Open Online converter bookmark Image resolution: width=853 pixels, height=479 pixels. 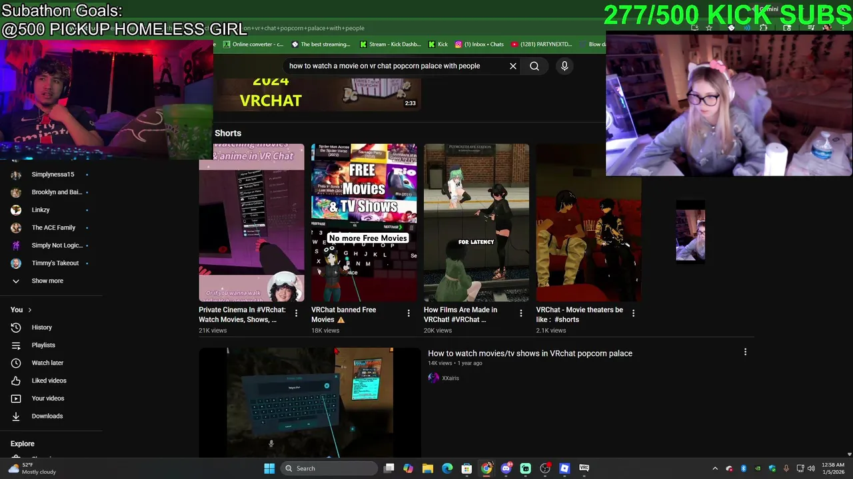[x=253, y=45]
